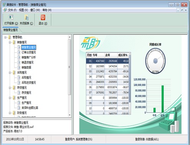Click the 今年 column header
This screenshot has height=145, width=190.
tap(98, 55)
